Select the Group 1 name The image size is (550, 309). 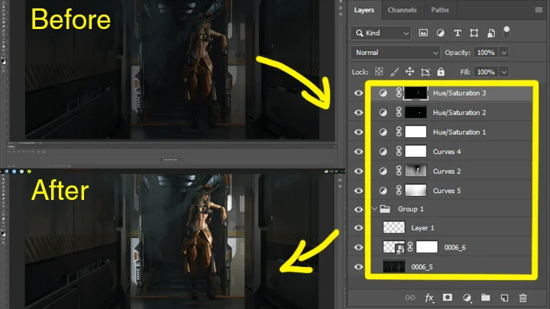click(x=411, y=209)
